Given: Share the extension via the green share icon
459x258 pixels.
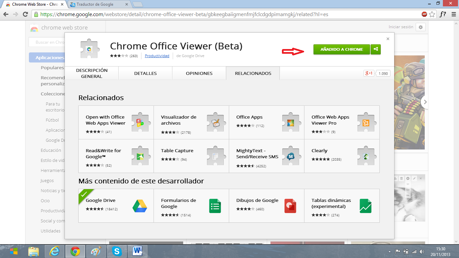Looking at the screenshot, I should 375,49.
